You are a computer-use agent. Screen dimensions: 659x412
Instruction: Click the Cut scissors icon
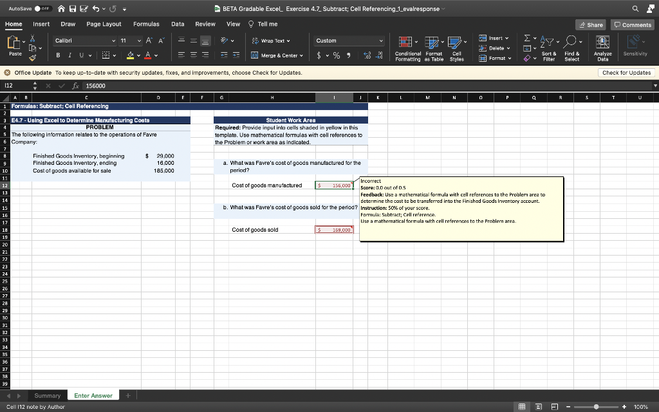tap(32, 39)
